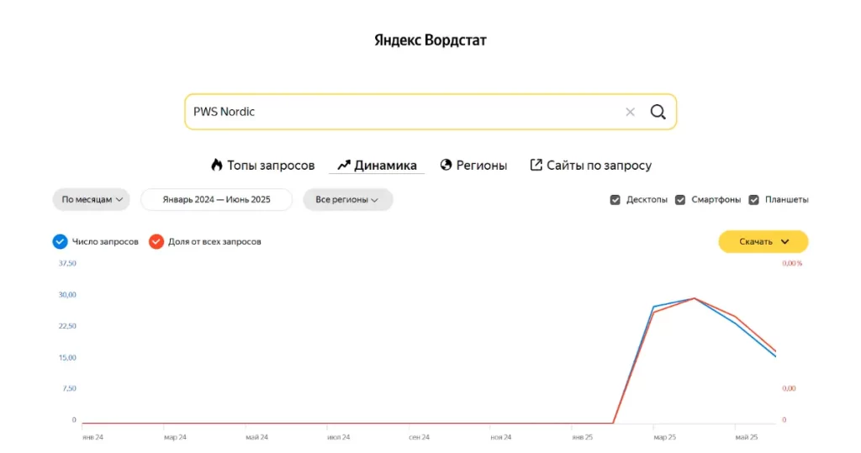This screenshot has height=453, width=861.
Task: Toggle the red Доля от всех запросов series
Action: click(x=156, y=241)
